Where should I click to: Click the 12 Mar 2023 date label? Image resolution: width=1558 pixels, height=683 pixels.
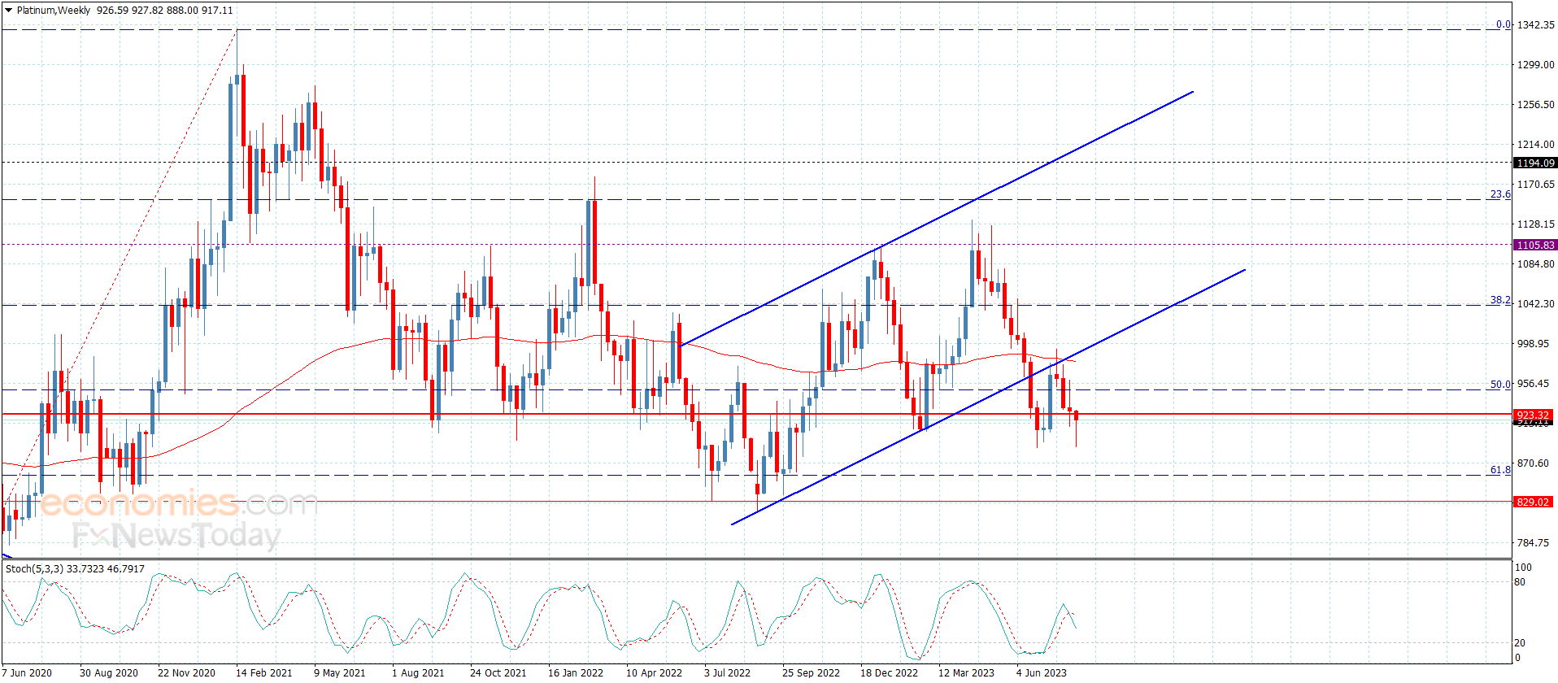click(966, 672)
